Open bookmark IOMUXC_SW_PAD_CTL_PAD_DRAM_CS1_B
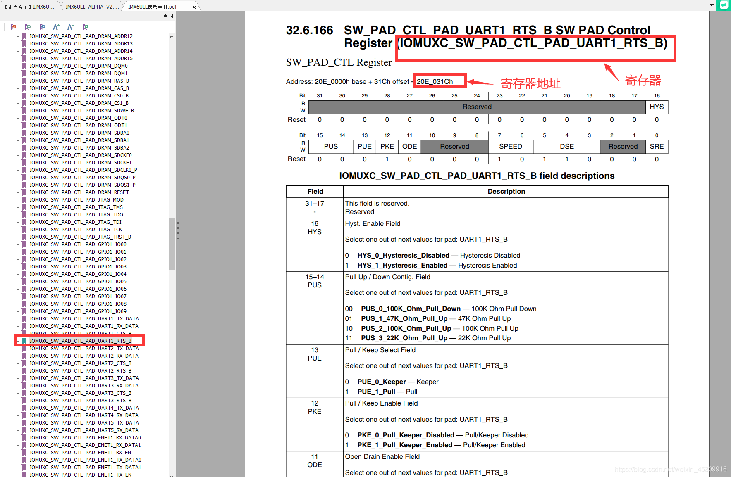The height and width of the screenshot is (477, 731). click(79, 103)
